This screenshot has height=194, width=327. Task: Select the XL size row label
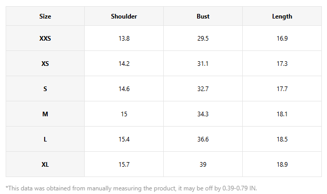tap(45, 165)
